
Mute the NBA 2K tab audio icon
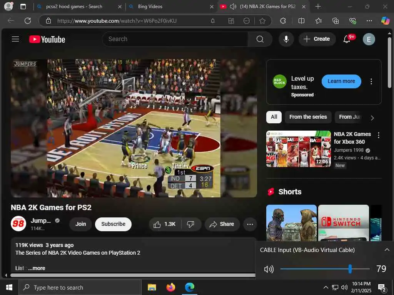[x=233, y=7]
